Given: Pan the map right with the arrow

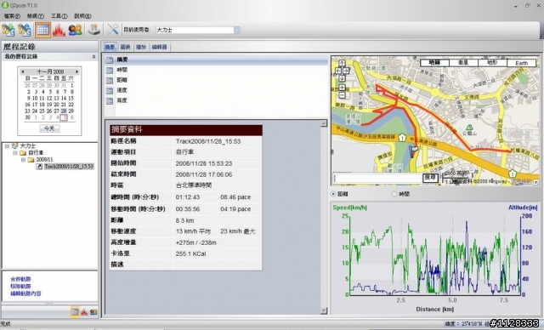Looking at the screenshot, I should (346, 71).
